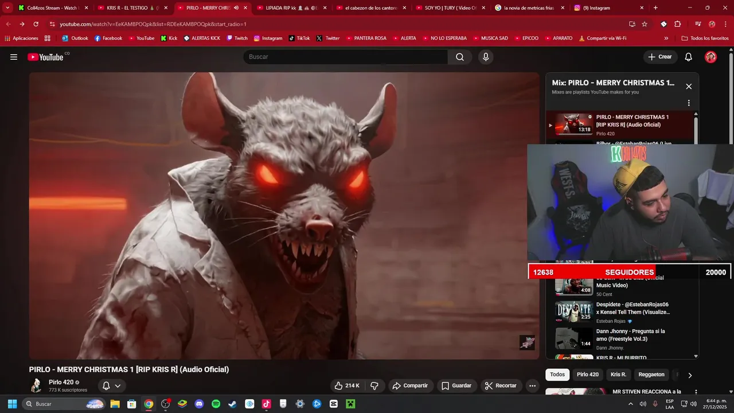Switch to LIPIADA RIP tab

[291, 8]
